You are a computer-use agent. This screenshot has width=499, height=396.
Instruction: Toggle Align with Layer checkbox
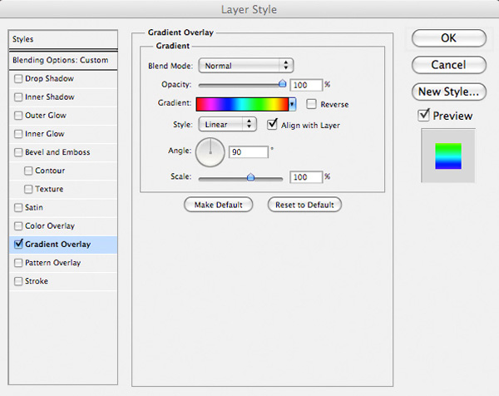pyautogui.click(x=272, y=124)
